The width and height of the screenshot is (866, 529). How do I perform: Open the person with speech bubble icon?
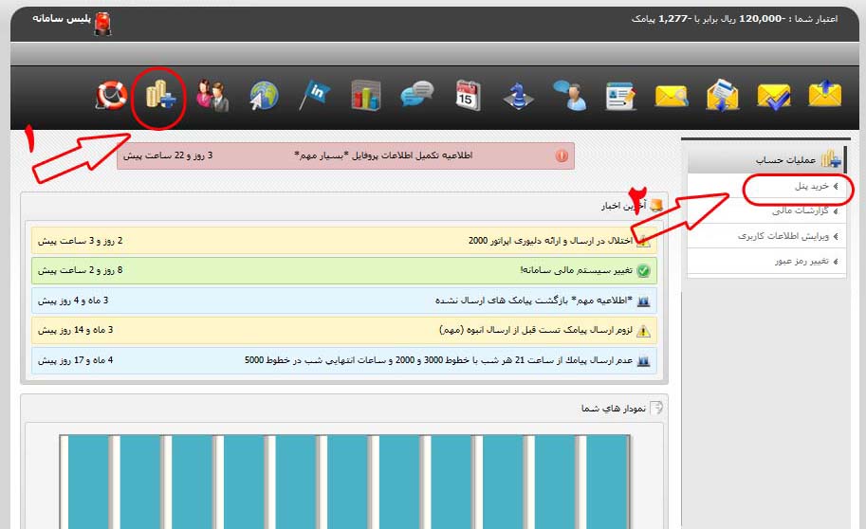569,96
